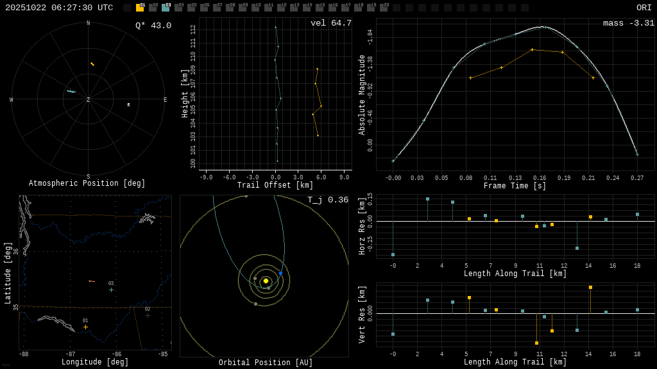Click the mass -3.31 readout
The image size is (657, 369).
click(628, 23)
